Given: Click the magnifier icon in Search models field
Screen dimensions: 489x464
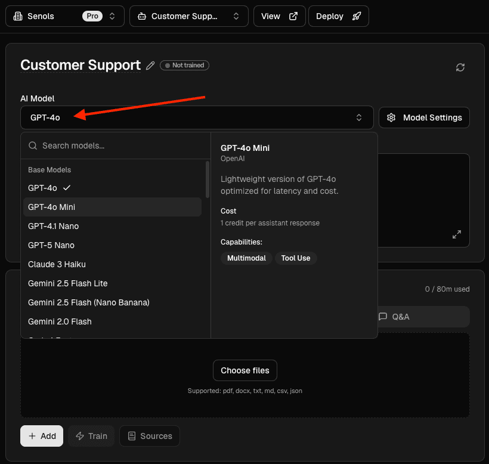Looking at the screenshot, I should (33, 145).
